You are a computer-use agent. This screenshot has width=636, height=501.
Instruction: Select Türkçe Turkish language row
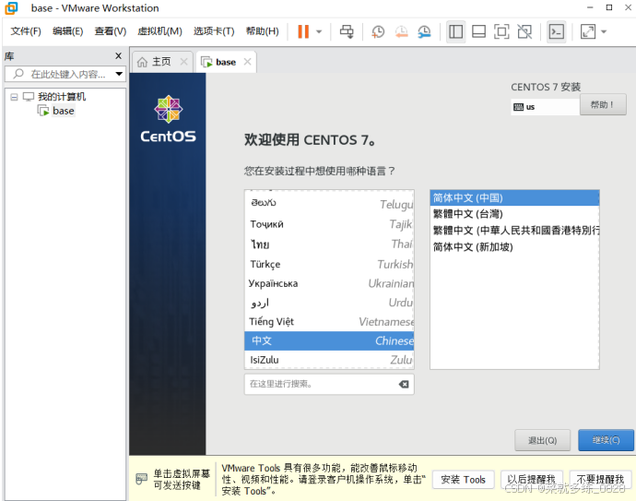click(329, 264)
